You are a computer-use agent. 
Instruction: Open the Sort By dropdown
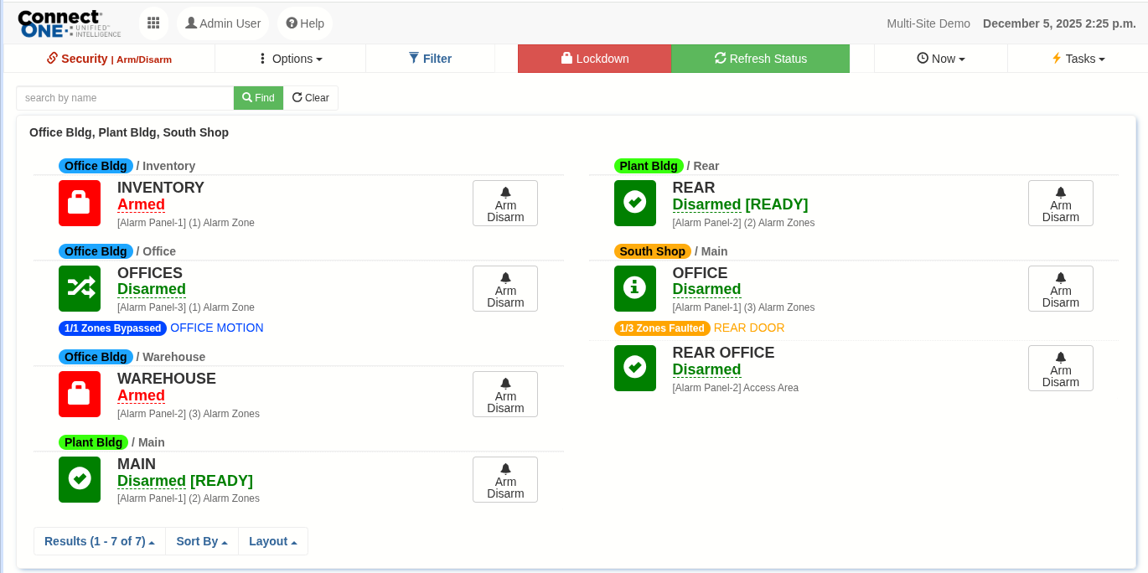coord(201,541)
